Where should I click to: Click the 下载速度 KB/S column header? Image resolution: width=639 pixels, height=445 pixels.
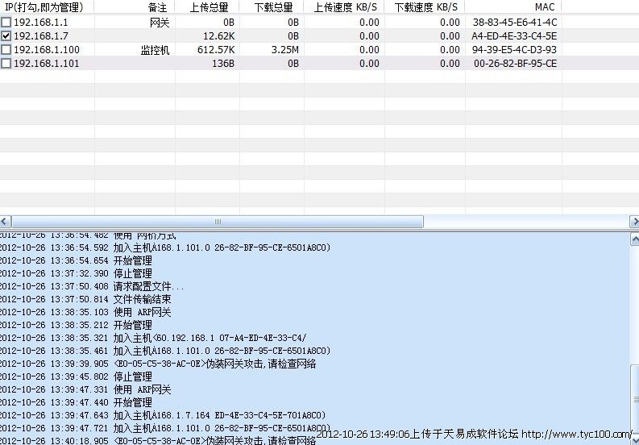pos(424,6)
